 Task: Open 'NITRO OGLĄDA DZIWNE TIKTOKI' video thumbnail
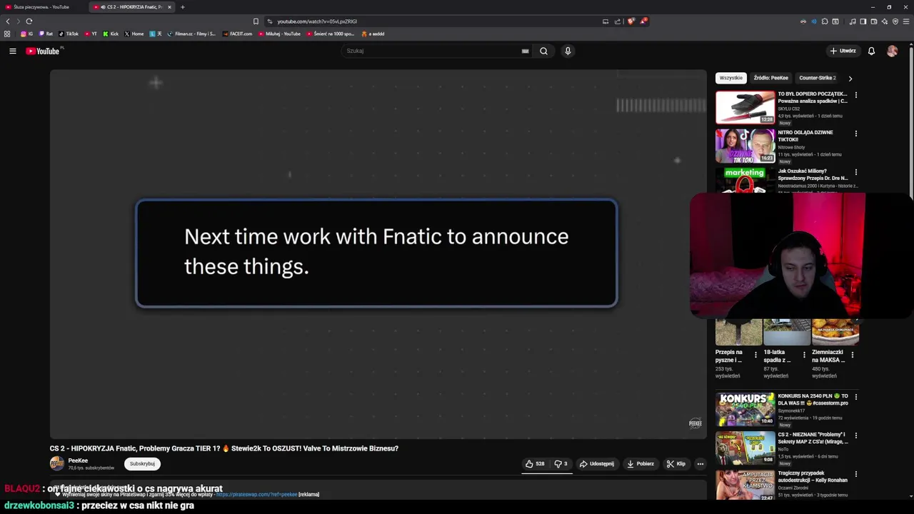click(x=745, y=146)
